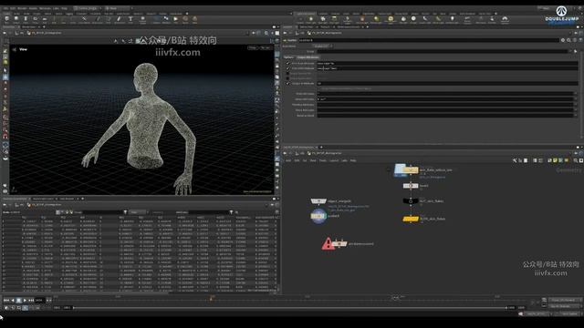Click the current frame number field
This screenshot has width=584, height=328.
point(39,300)
